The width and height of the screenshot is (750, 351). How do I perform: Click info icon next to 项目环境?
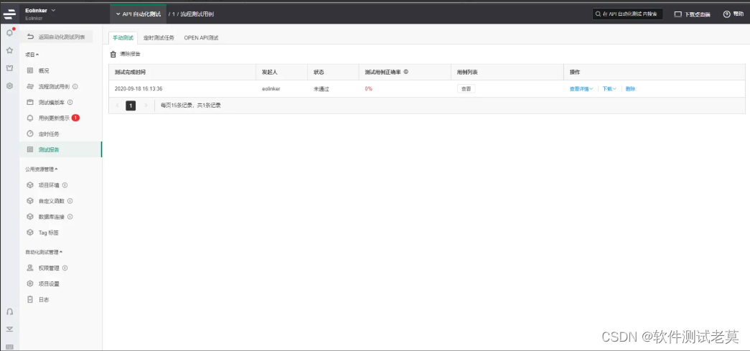click(65, 185)
